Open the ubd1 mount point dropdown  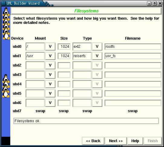pos(50,56)
